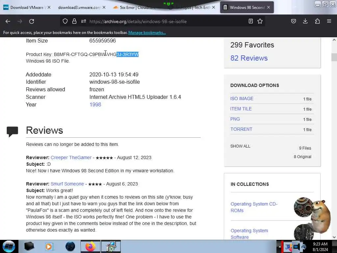The image size is (337, 253).
Task: Open the 82 Reviews link
Action: click(x=249, y=58)
